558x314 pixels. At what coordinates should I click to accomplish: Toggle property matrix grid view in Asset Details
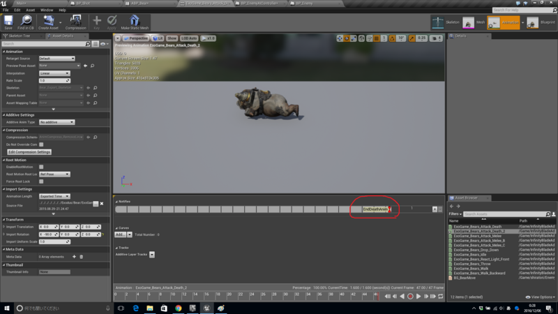[96, 44]
